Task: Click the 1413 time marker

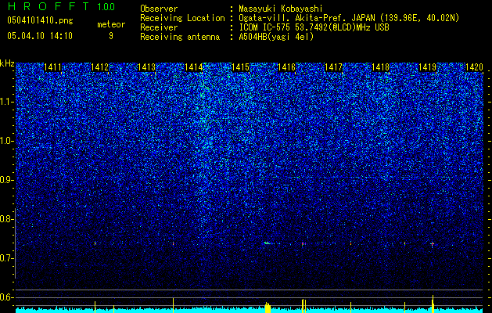Action: coord(146,67)
